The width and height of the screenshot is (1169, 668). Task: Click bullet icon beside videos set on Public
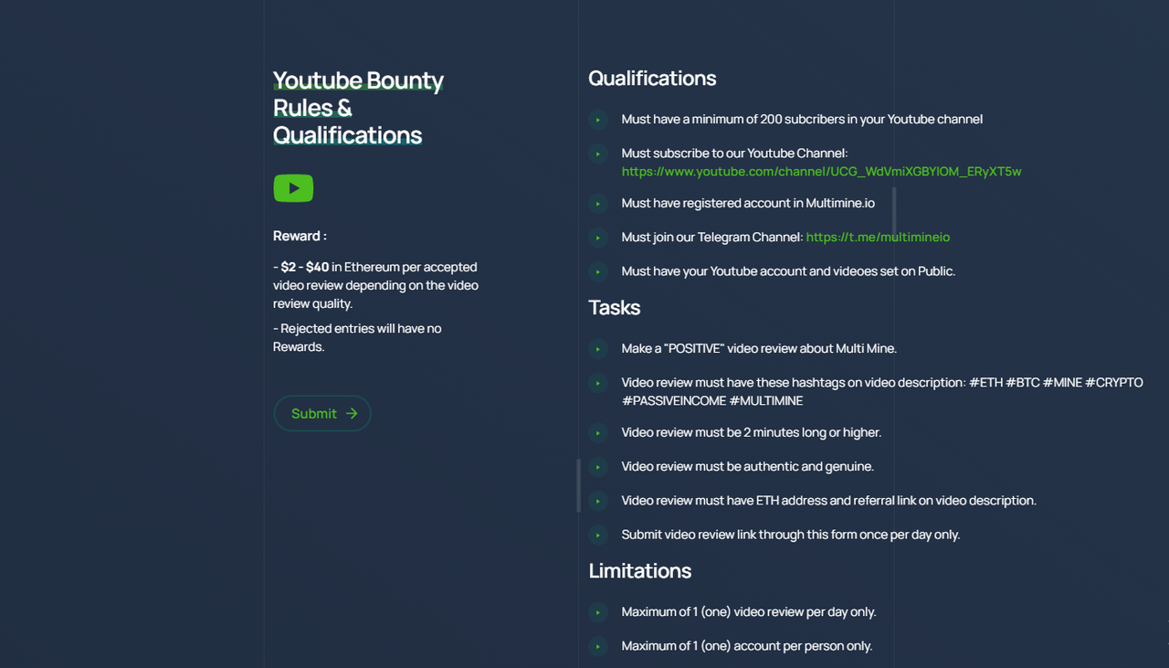[x=598, y=271]
